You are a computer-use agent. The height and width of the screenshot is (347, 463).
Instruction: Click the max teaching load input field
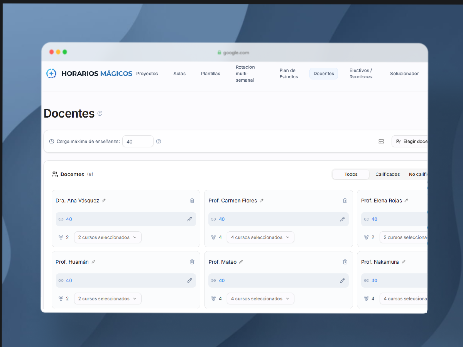click(138, 141)
